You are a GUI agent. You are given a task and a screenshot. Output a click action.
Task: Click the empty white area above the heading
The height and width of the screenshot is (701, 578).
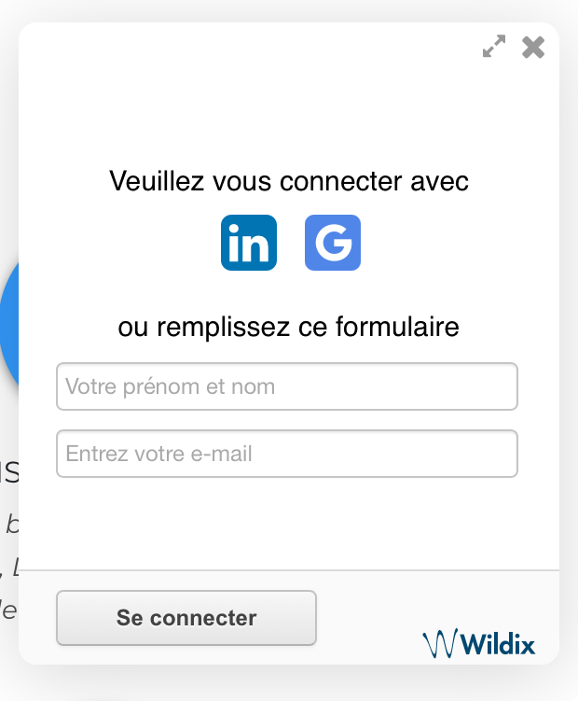(x=289, y=112)
